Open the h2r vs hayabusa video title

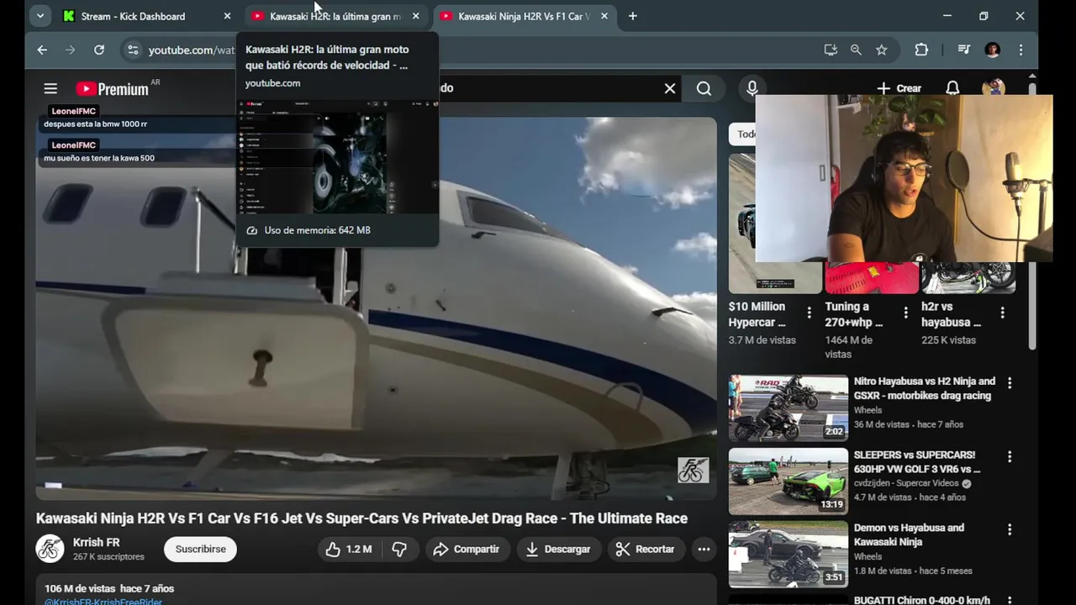tap(952, 314)
